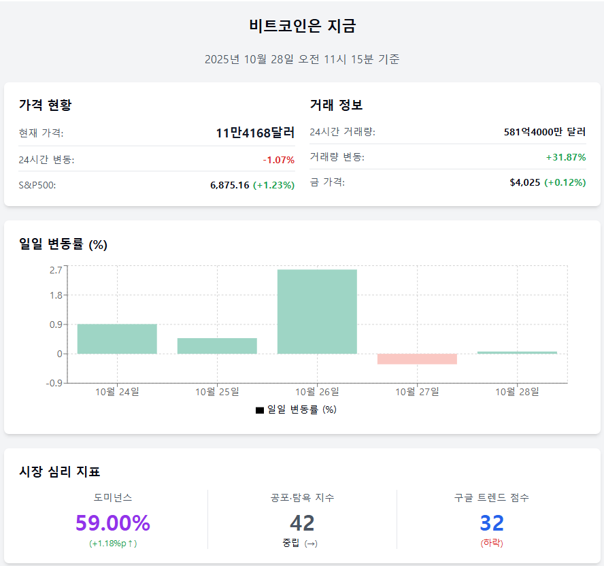Click the 금 가격 value $4,025
This screenshot has height=566, width=604.
524,182
